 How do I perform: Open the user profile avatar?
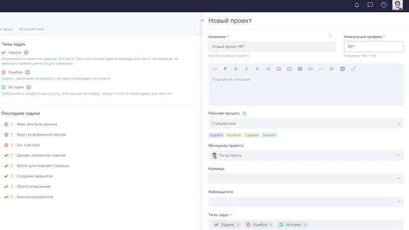click(x=397, y=5)
